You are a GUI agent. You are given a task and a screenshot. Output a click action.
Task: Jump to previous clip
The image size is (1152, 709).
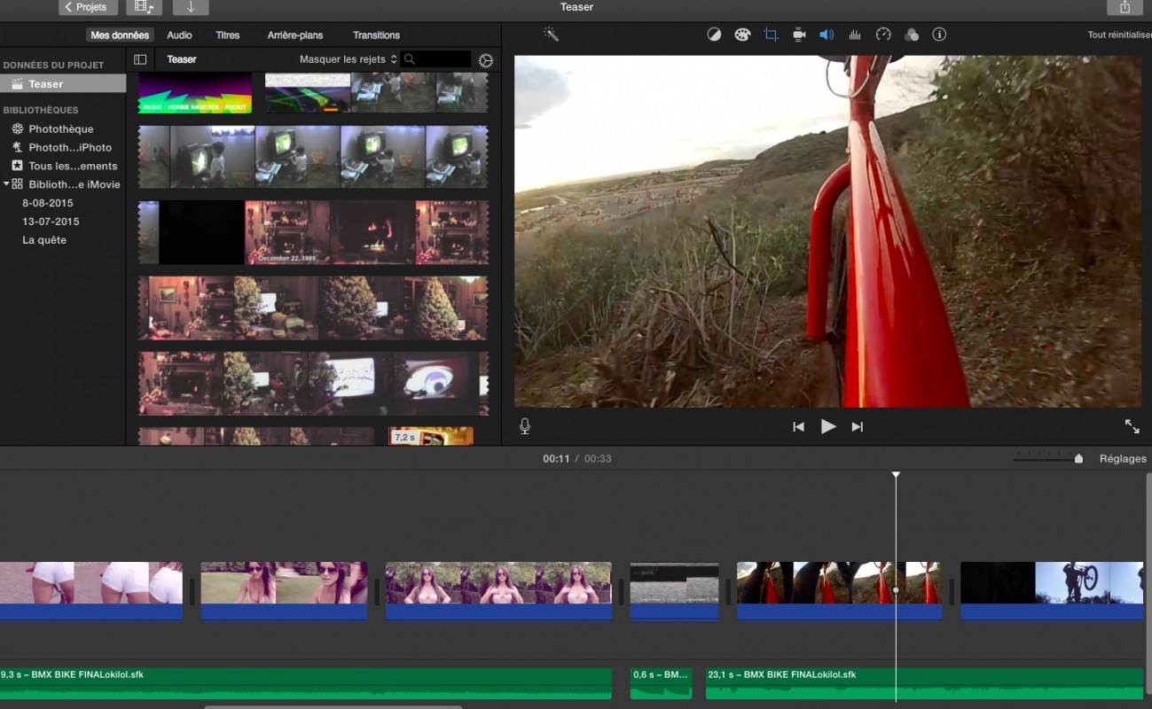click(798, 427)
